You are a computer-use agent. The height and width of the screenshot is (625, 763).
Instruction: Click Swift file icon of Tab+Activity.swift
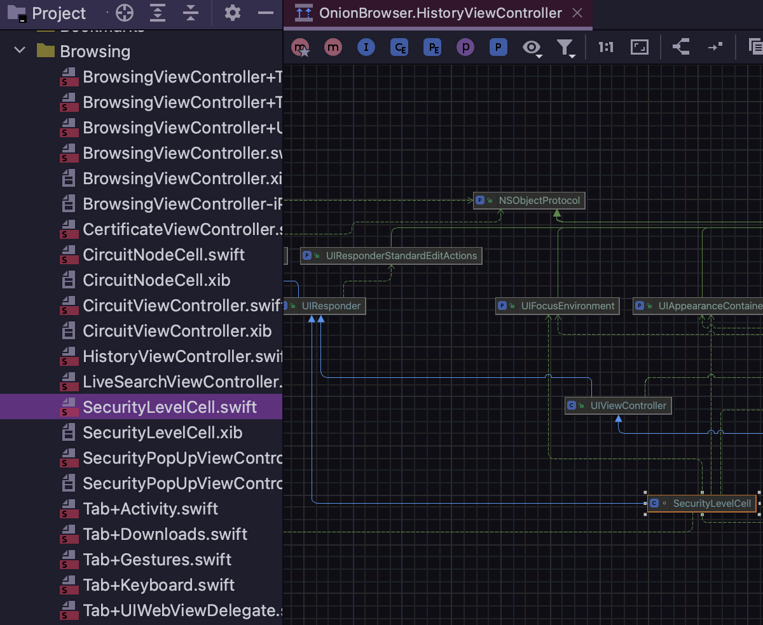click(x=67, y=509)
